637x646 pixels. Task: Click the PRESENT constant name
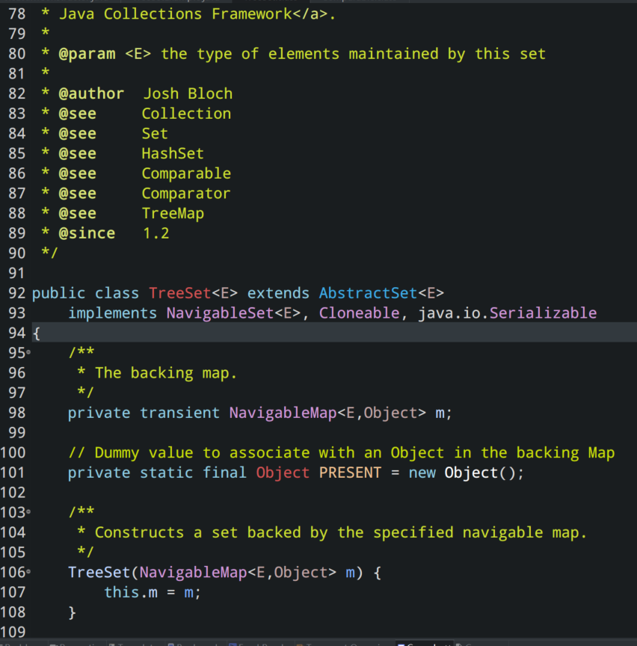click(x=350, y=473)
